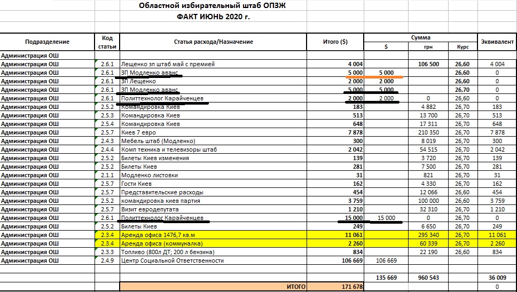Click the 'Киев 7 евро' expense cell
This screenshot has width=517, height=292.
tap(213, 132)
